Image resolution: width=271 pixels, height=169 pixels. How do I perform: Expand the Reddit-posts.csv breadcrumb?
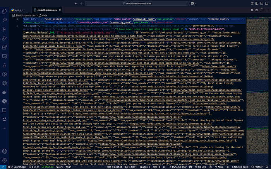[24, 15]
